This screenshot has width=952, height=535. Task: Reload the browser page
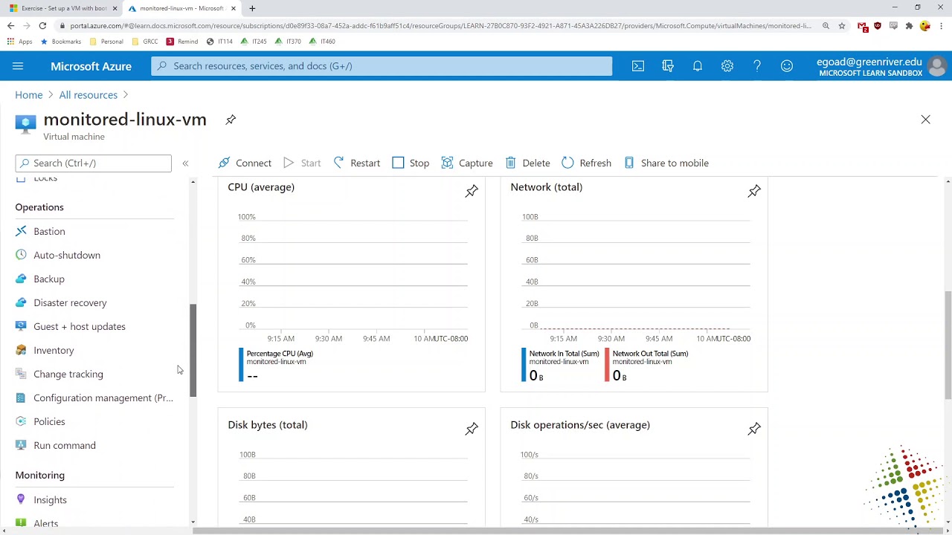[42, 26]
